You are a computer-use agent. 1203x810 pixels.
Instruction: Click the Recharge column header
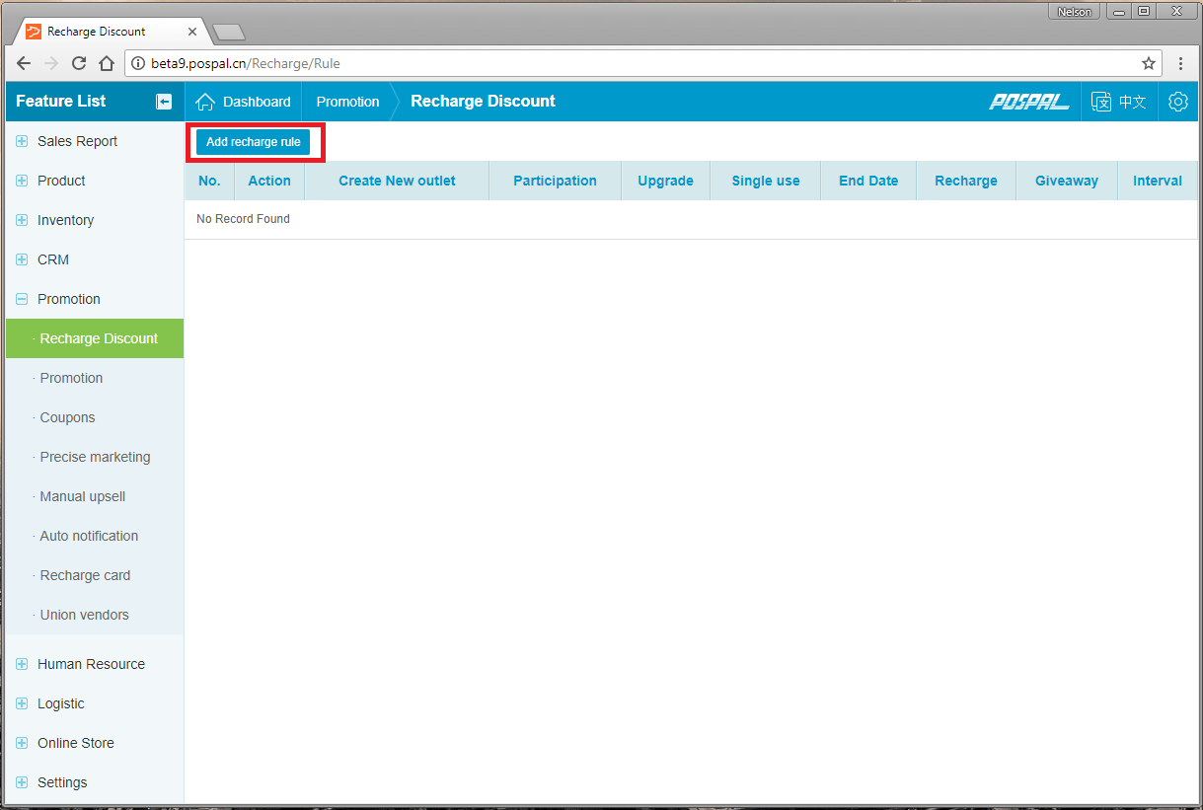[x=966, y=181]
